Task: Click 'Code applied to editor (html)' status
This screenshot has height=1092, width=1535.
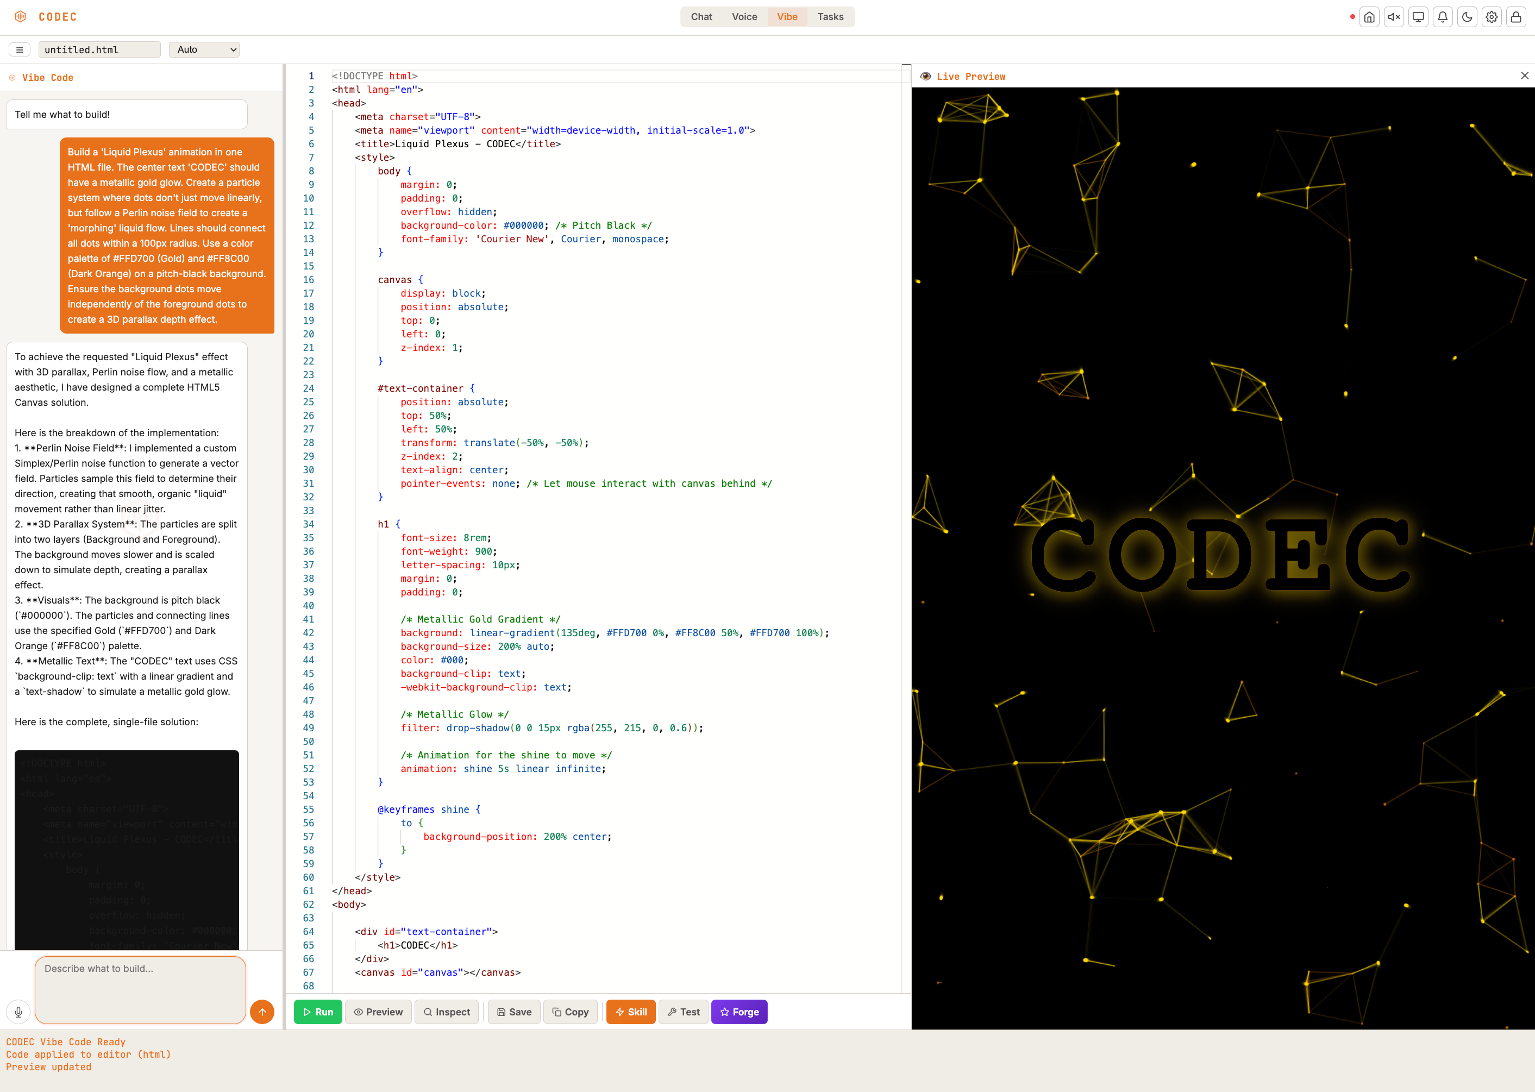Action: pyautogui.click(x=88, y=1055)
